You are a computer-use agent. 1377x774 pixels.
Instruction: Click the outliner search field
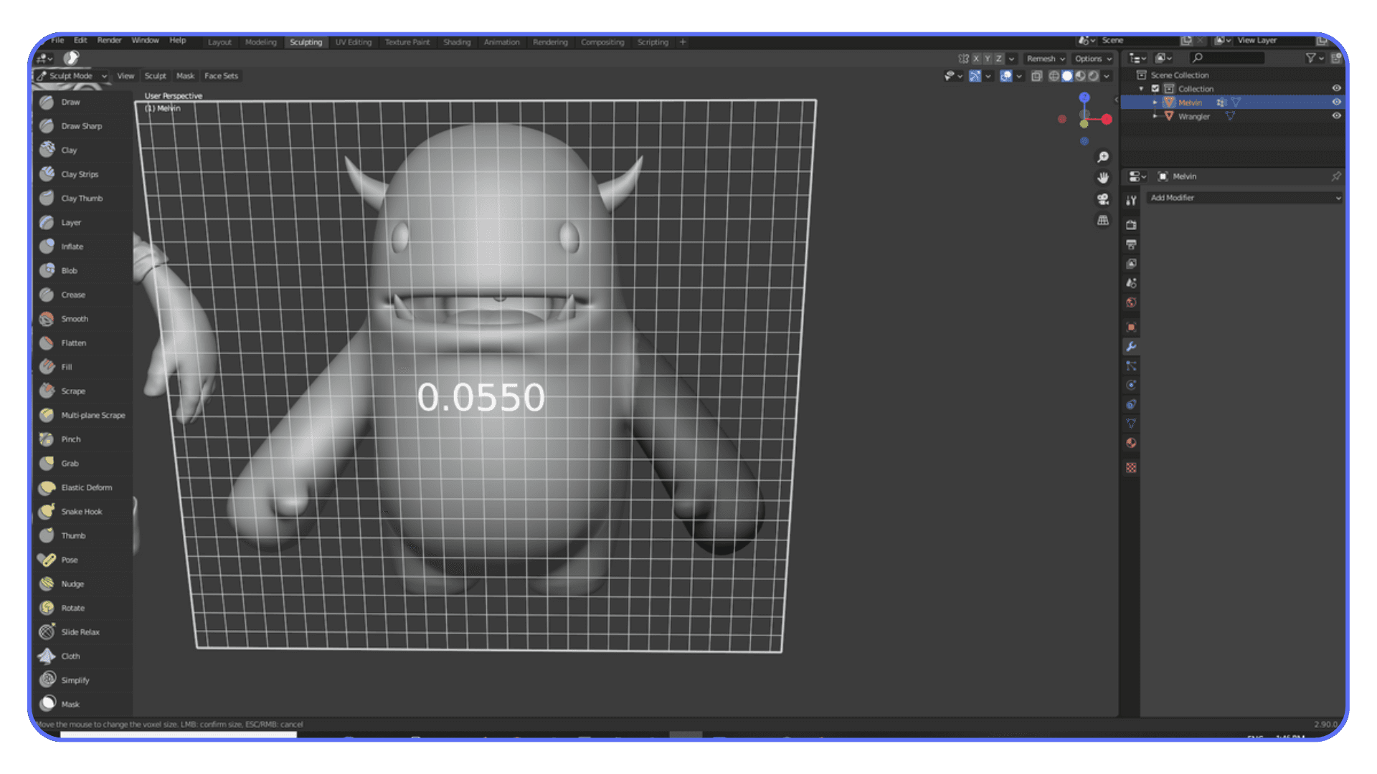point(1226,58)
